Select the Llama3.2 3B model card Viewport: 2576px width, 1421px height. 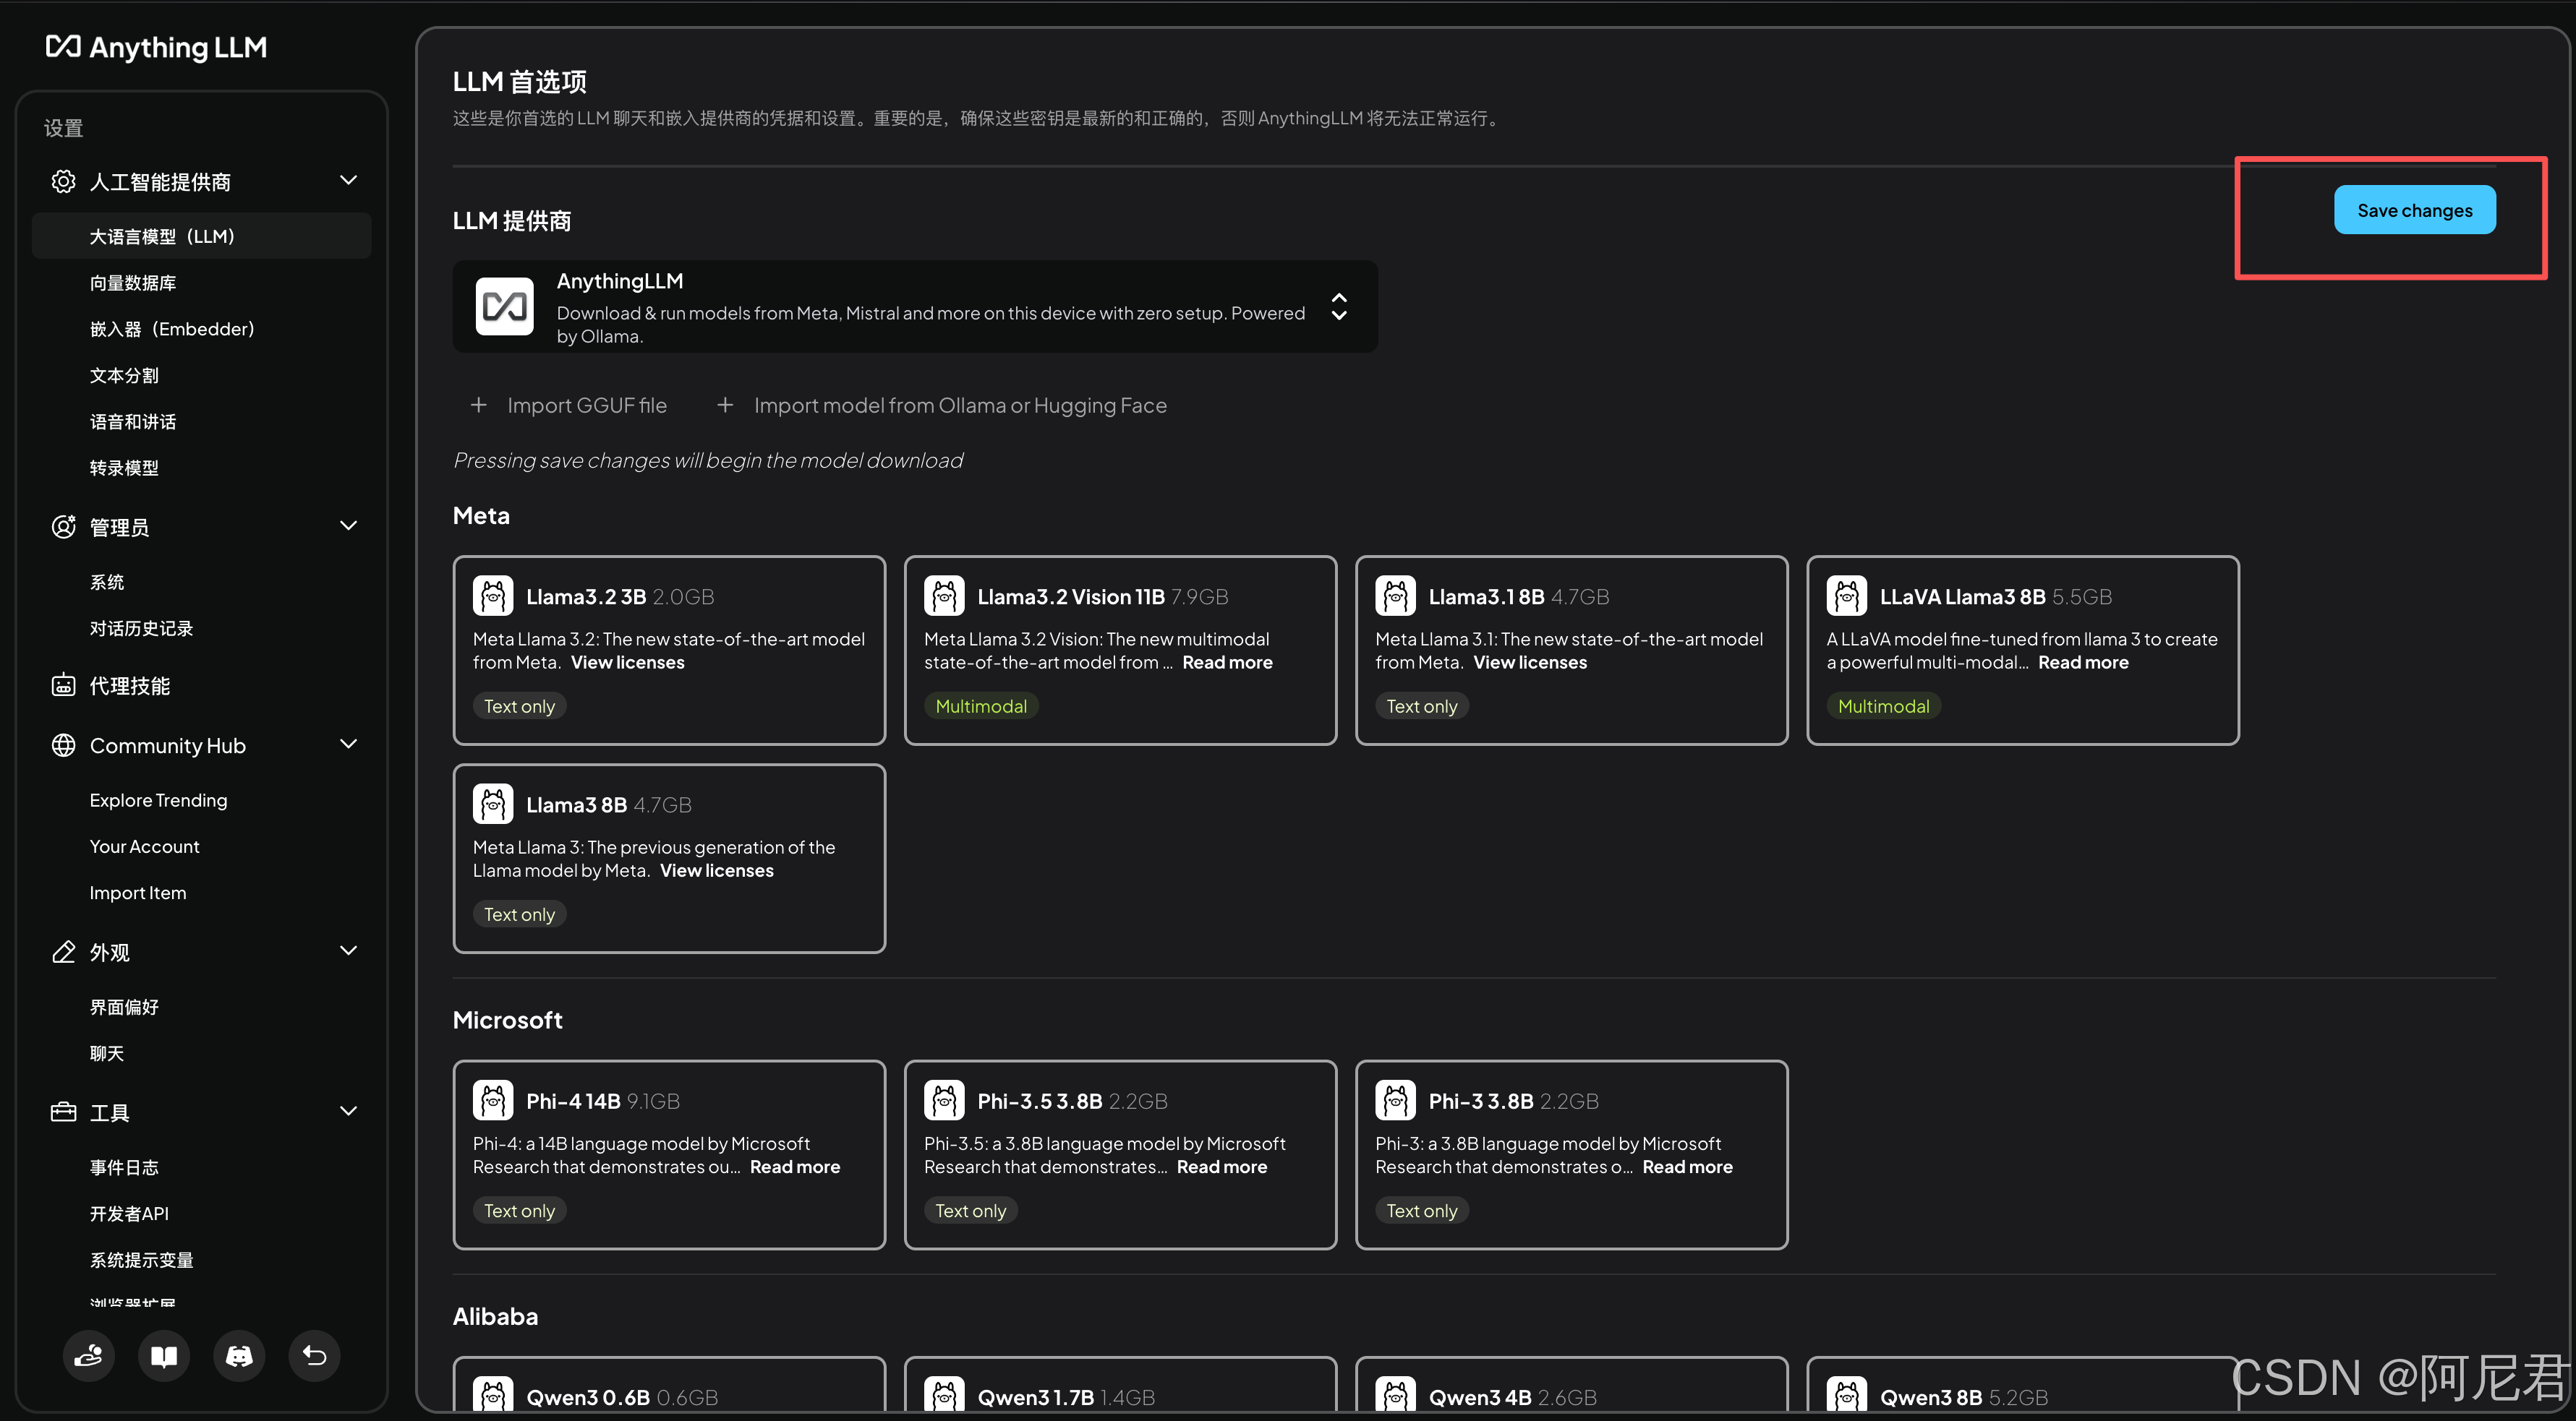click(669, 650)
